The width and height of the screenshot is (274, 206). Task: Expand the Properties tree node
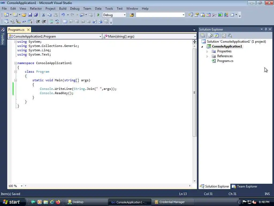[x=207, y=51]
